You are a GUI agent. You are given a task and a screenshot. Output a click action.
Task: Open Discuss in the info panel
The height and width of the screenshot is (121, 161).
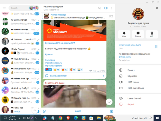pos(138,34)
